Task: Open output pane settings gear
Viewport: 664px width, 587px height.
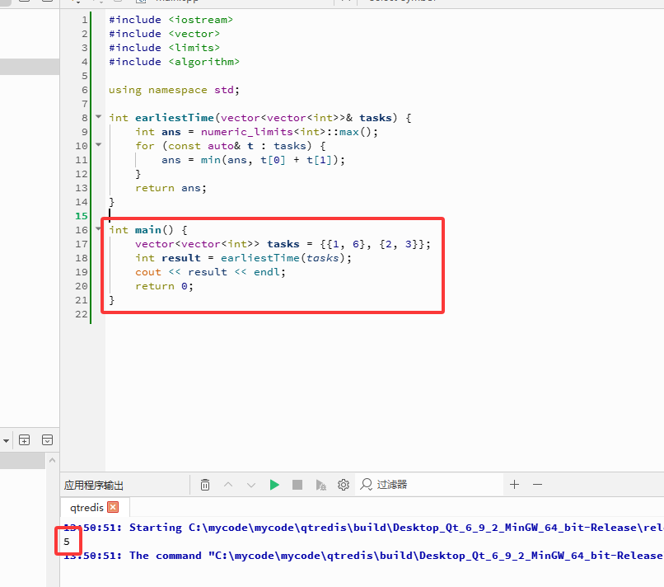Action: pyautogui.click(x=344, y=485)
